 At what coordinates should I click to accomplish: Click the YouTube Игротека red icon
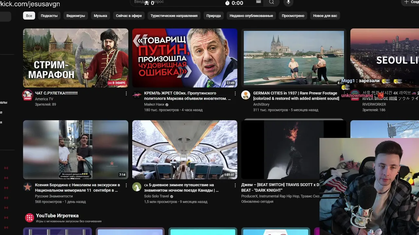(x=29, y=218)
